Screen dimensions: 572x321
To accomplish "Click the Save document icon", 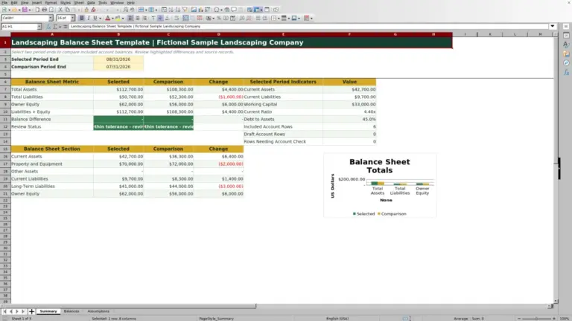I will pyautogui.click(x=25, y=10).
